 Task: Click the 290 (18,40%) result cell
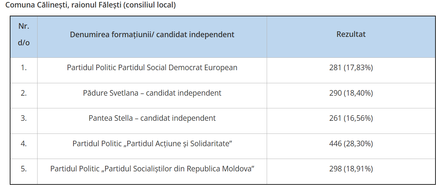click(351, 93)
